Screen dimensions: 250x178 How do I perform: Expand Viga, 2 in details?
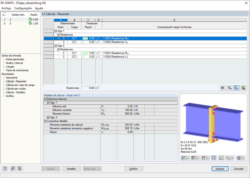48,118
